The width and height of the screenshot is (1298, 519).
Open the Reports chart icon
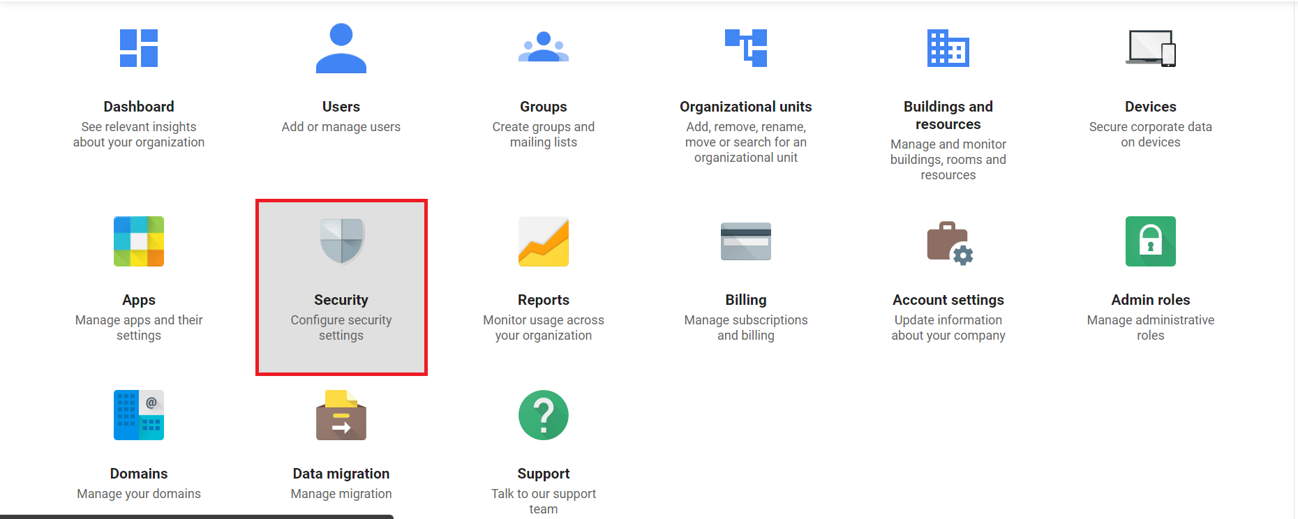(x=544, y=241)
